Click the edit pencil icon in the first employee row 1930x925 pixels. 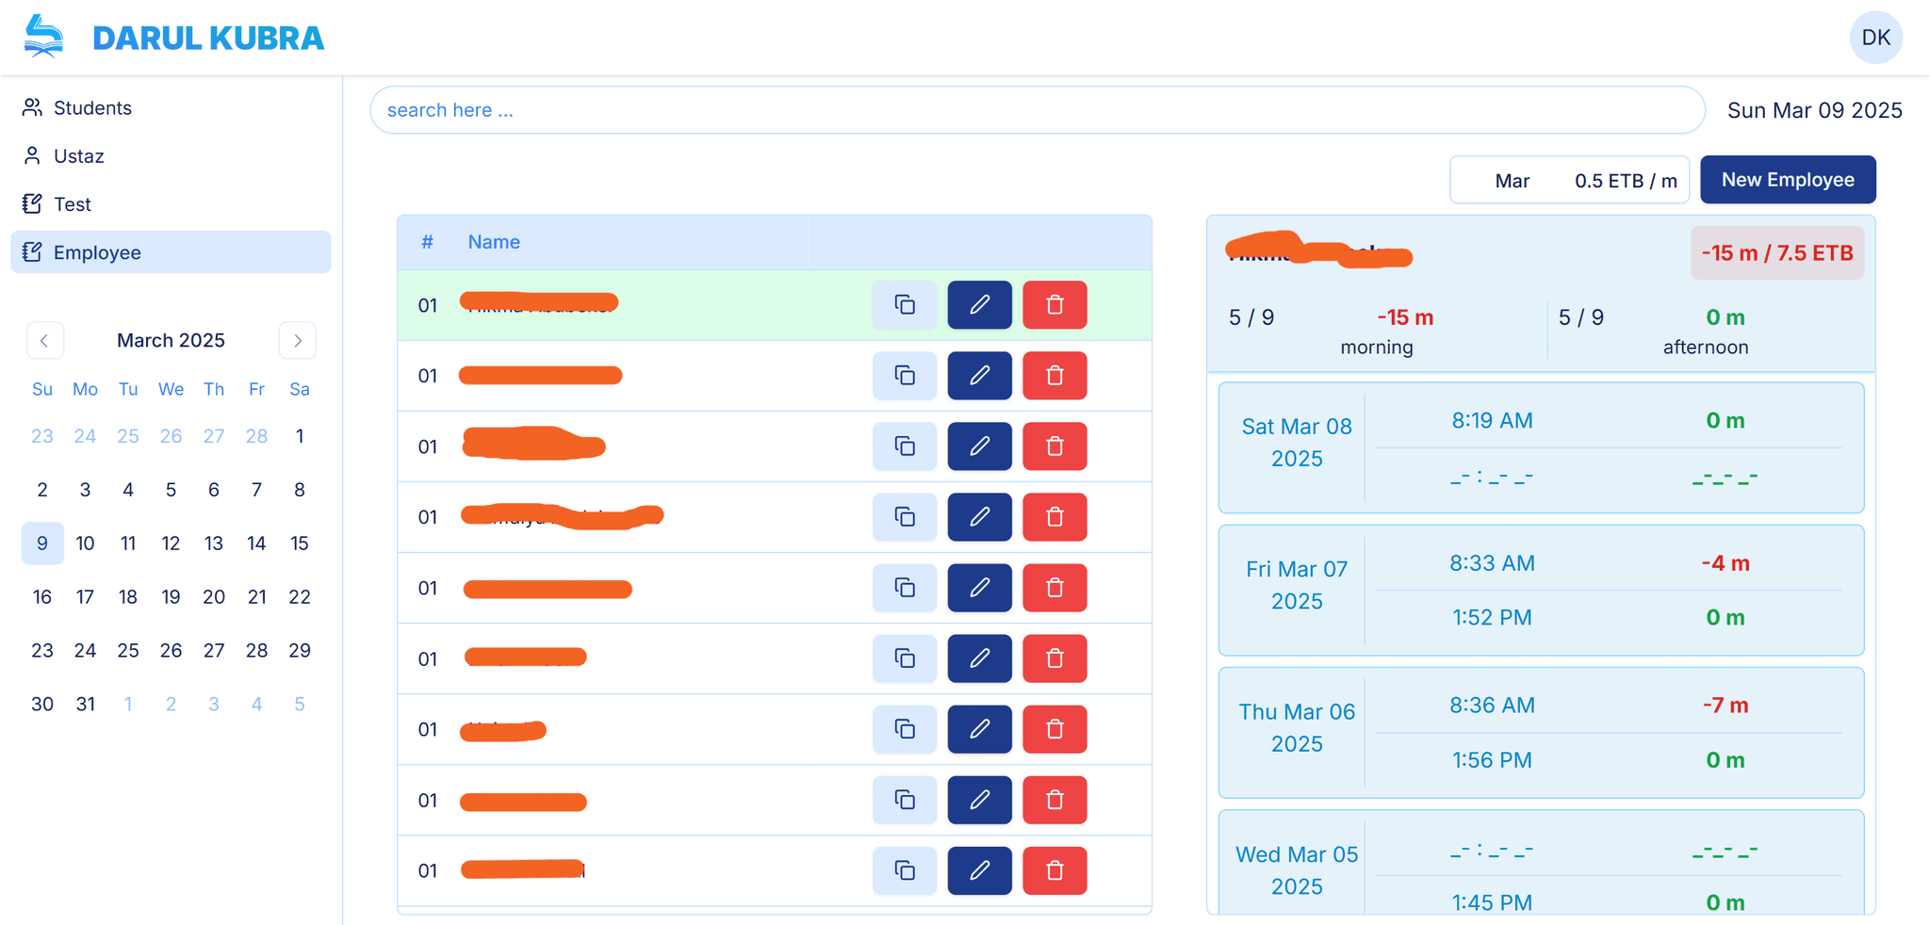(x=979, y=305)
